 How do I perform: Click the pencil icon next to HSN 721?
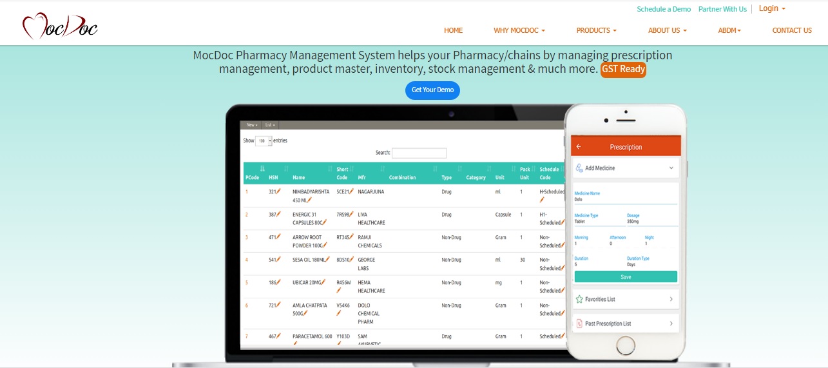(278, 305)
